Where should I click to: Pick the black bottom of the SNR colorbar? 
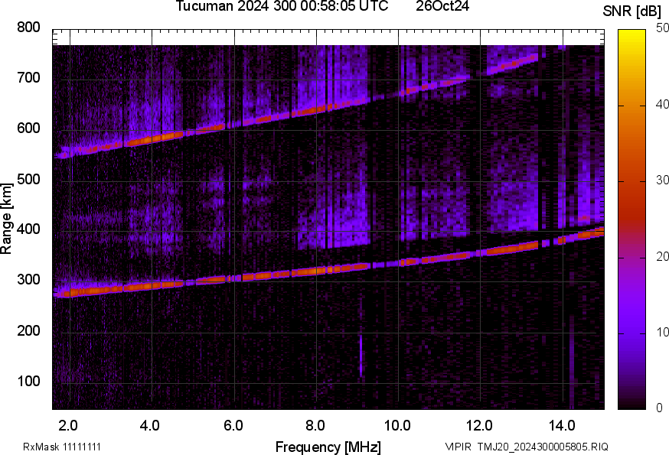pos(631,404)
